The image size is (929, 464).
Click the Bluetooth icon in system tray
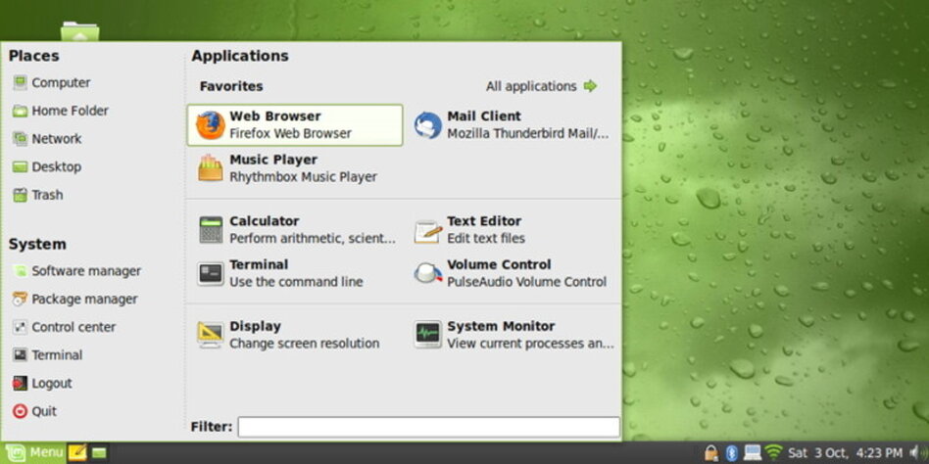click(731, 453)
